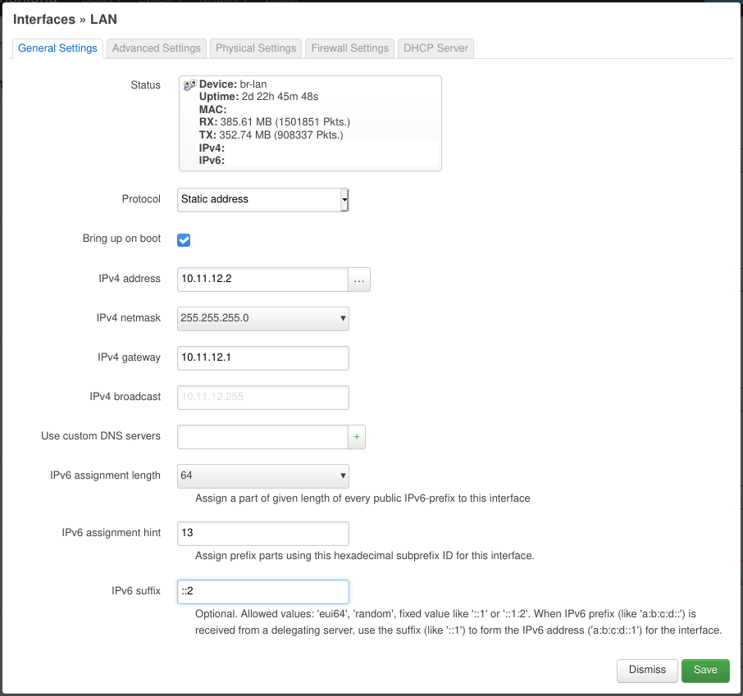Click the custom DNS servers text field
This screenshot has height=696, width=743.
click(262, 437)
